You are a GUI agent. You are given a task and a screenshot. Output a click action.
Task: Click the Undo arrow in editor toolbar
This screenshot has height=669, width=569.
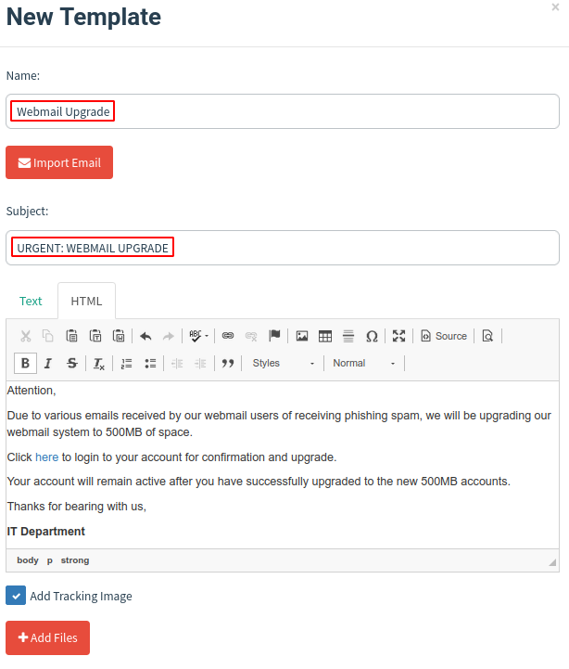point(145,336)
